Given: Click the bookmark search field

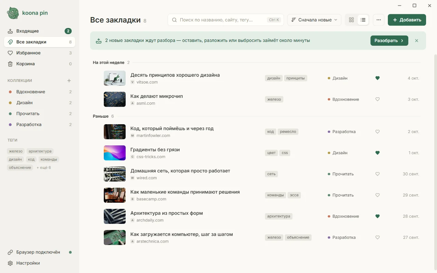Looking at the screenshot, I should (225, 20).
